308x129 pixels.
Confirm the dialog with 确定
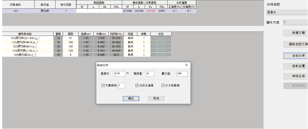tap(131, 99)
